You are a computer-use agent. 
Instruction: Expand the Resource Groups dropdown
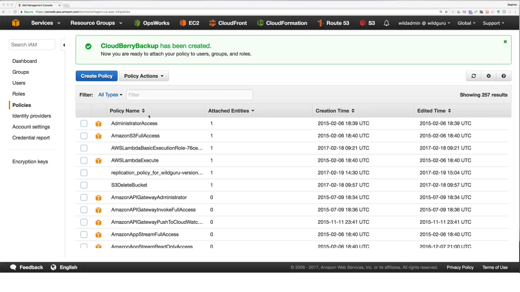[x=96, y=23]
